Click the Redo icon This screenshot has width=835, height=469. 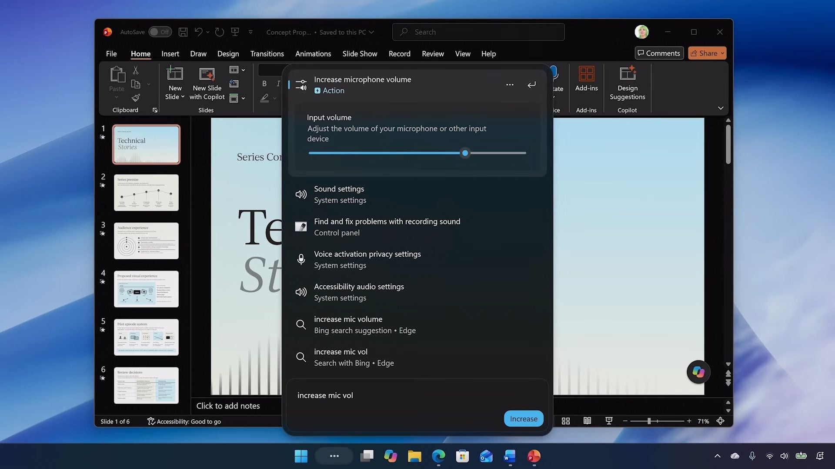pos(219,32)
